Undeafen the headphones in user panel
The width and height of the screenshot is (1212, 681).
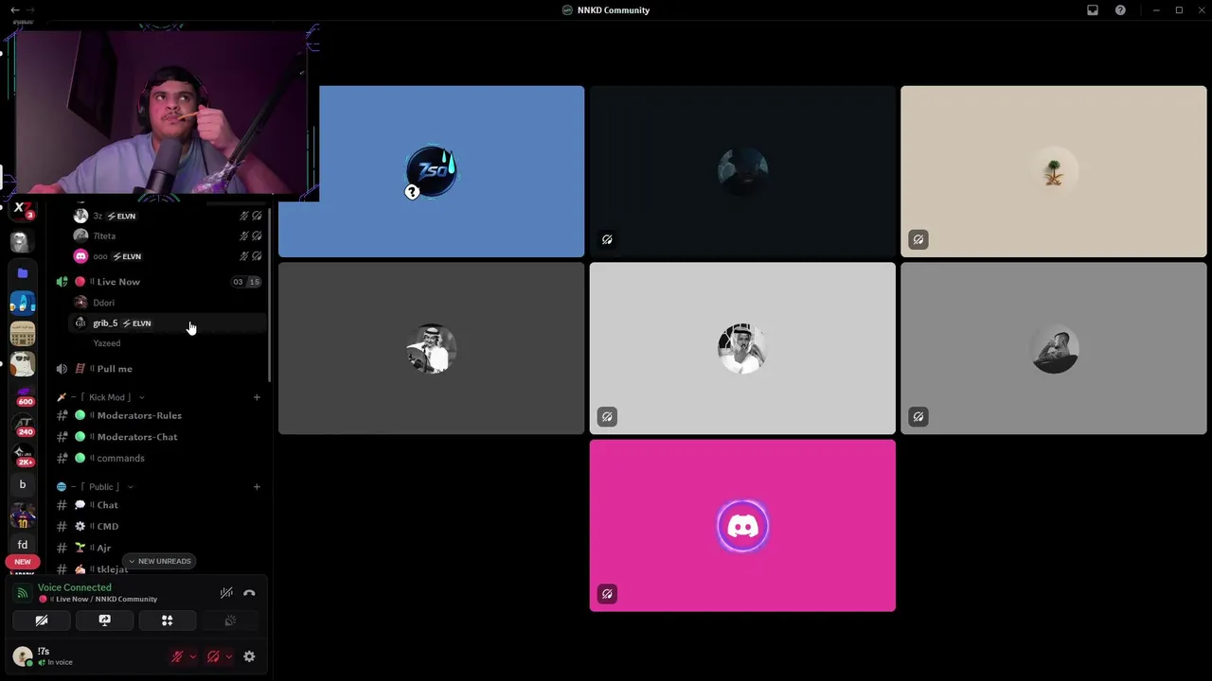coord(213,656)
